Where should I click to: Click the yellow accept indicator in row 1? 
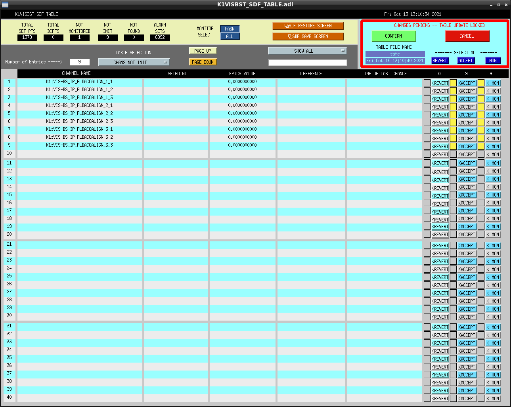click(x=453, y=83)
